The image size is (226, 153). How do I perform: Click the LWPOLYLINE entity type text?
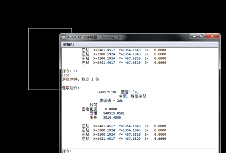[107, 92]
